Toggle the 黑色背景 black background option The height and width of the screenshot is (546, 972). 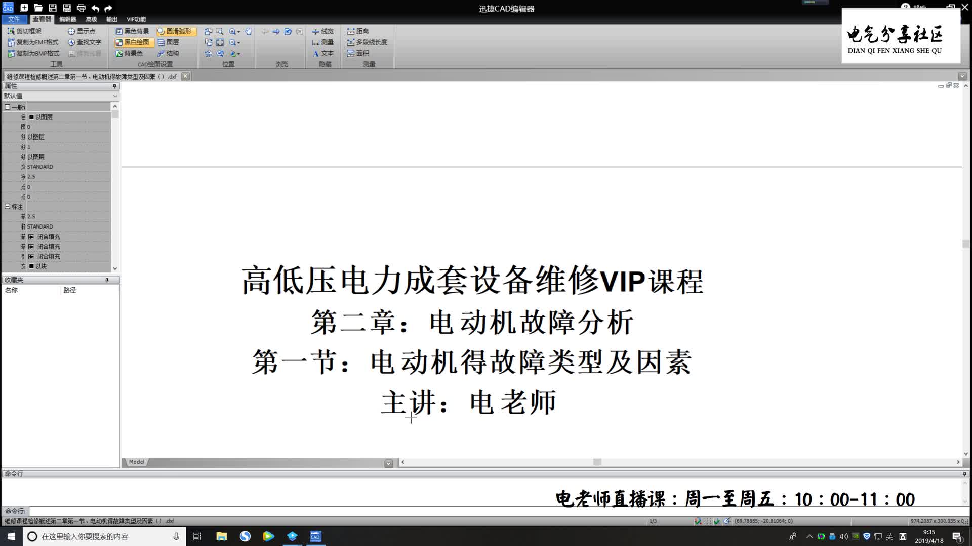[x=132, y=31]
